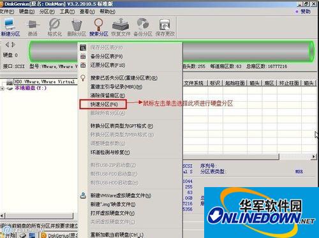
Task: Click the left tree panel horizontal scrollbar
Action: tap(39, 216)
